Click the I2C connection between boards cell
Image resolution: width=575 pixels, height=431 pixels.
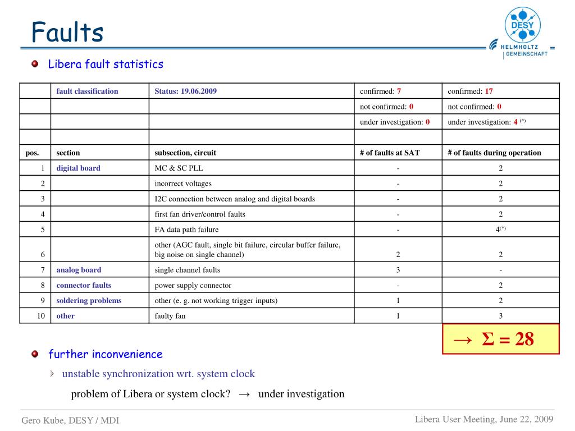pyautogui.click(x=252, y=199)
